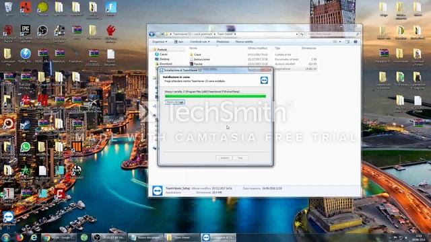
Task: Open the Recycle Bin desktop icon
Action: pos(9,8)
